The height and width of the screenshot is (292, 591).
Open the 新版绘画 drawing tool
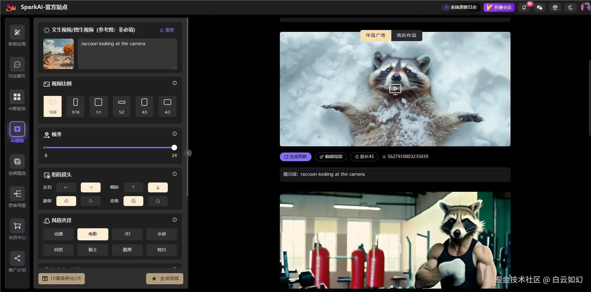pyautogui.click(x=17, y=36)
